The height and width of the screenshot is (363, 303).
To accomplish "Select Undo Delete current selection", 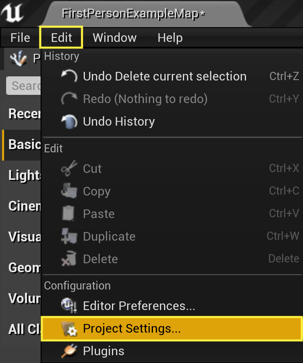I will click(164, 76).
